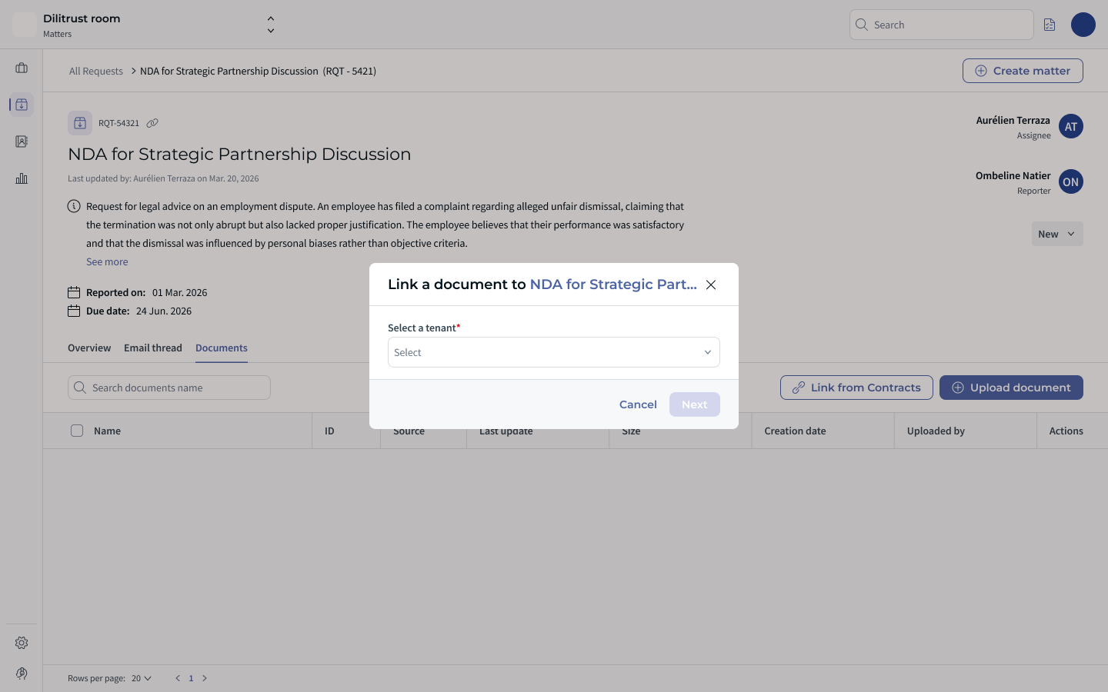Change rows per page dropdown value 20
Viewport: 1108px width, 692px height.
click(x=142, y=678)
